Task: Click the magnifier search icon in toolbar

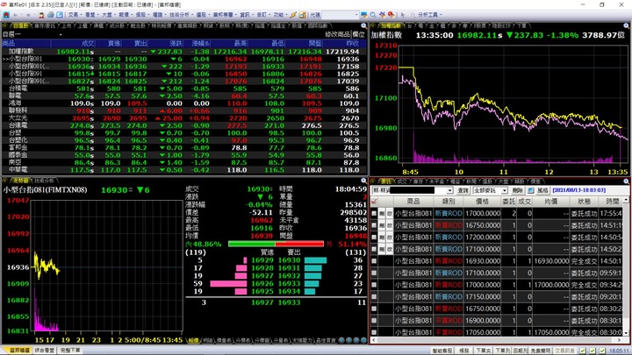Action: tap(373, 15)
